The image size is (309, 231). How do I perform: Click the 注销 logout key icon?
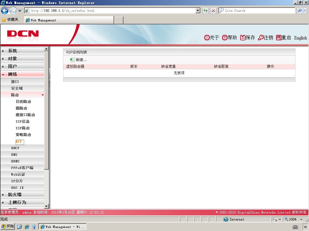(x=261, y=38)
